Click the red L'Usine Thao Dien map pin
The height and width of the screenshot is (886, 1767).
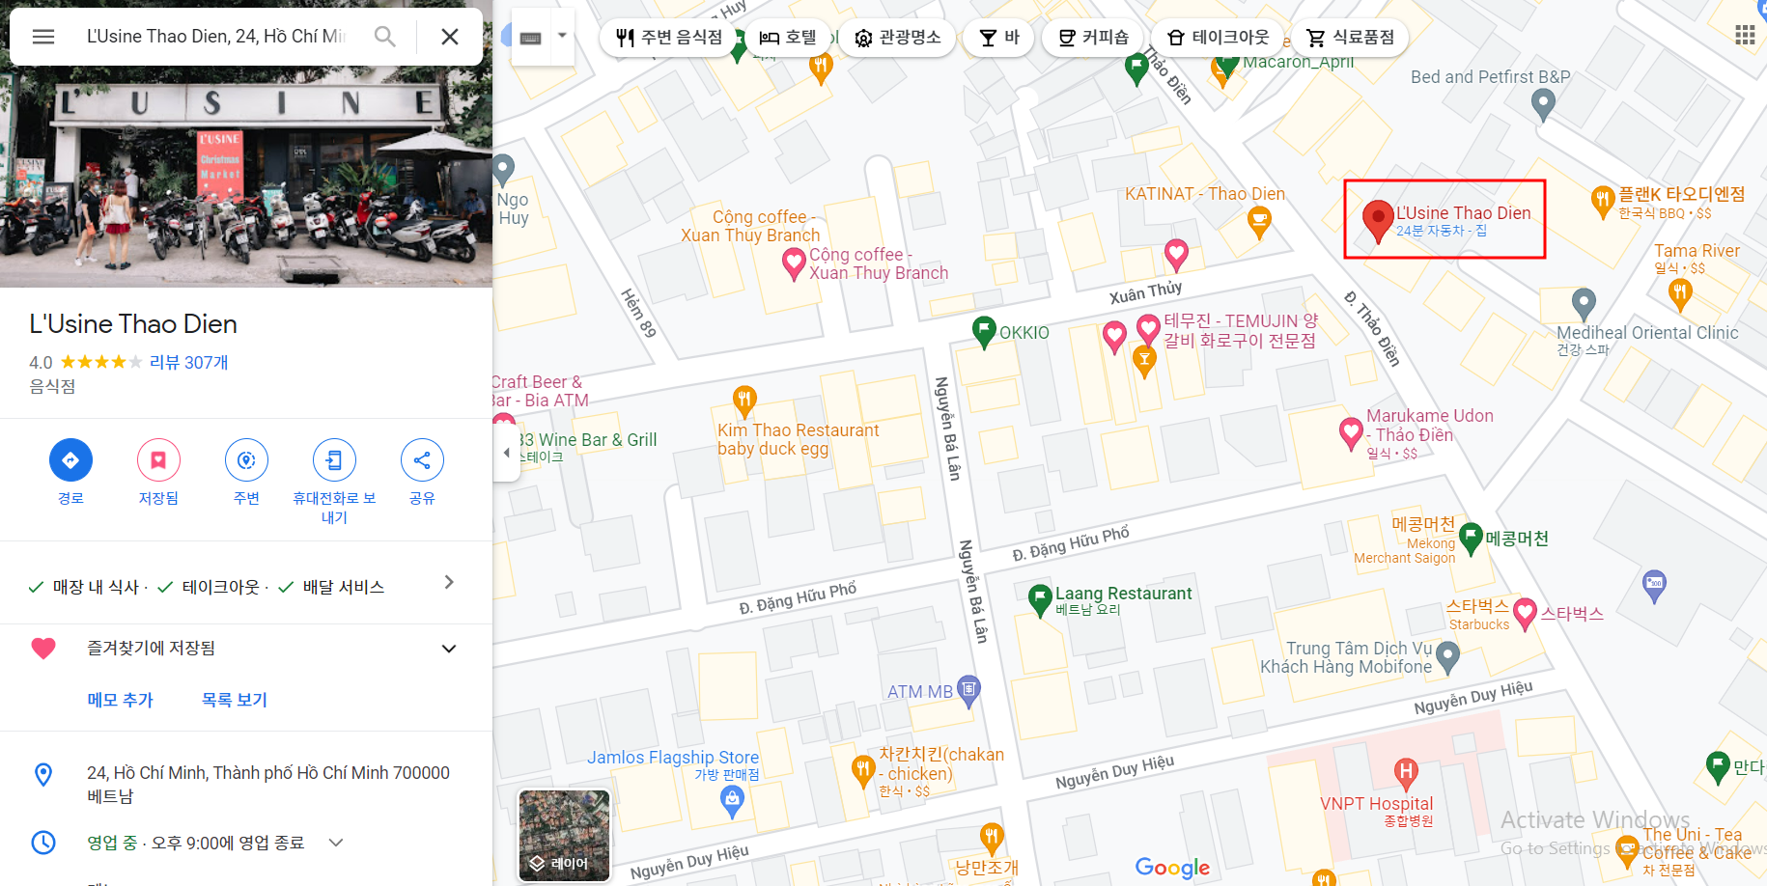[1377, 222]
